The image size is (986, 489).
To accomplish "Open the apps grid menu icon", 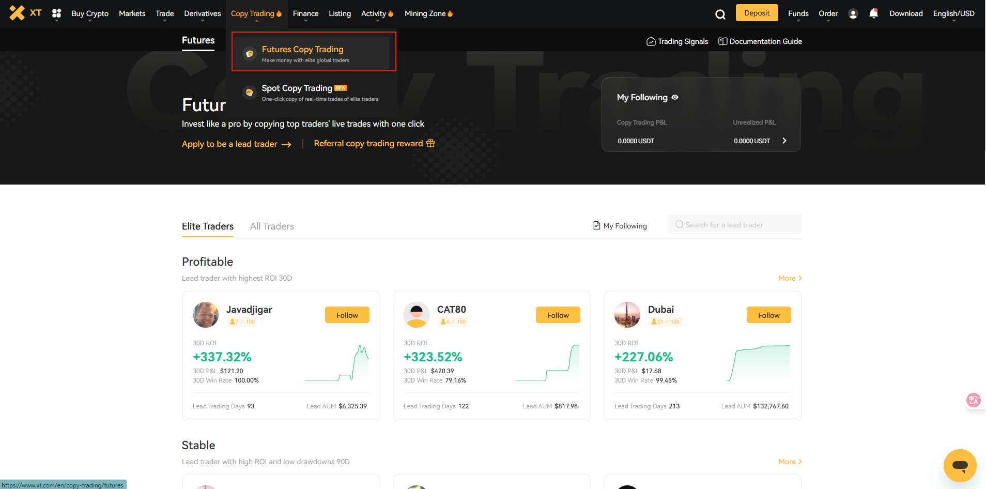I will (57, 13).
